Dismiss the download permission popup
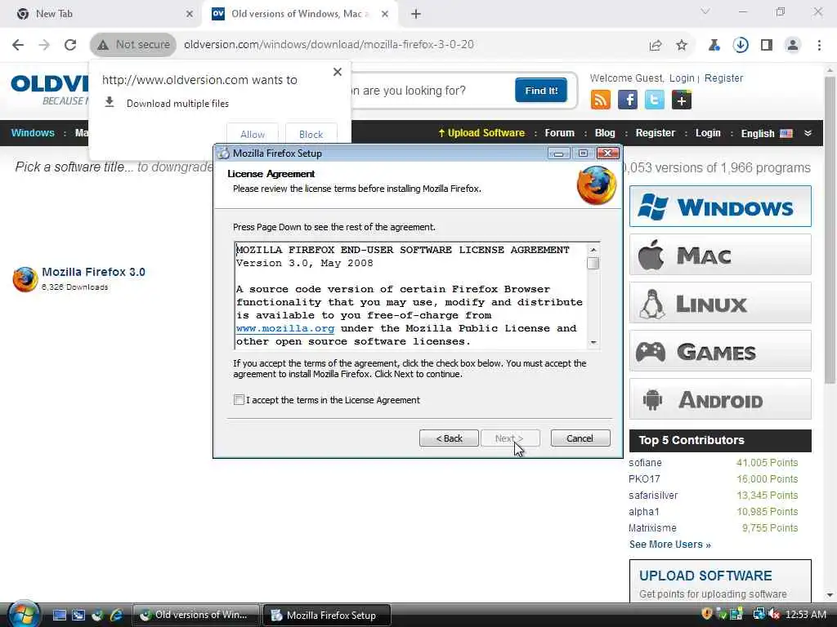Viewport: 837px width, 627px height. point(338,72)
